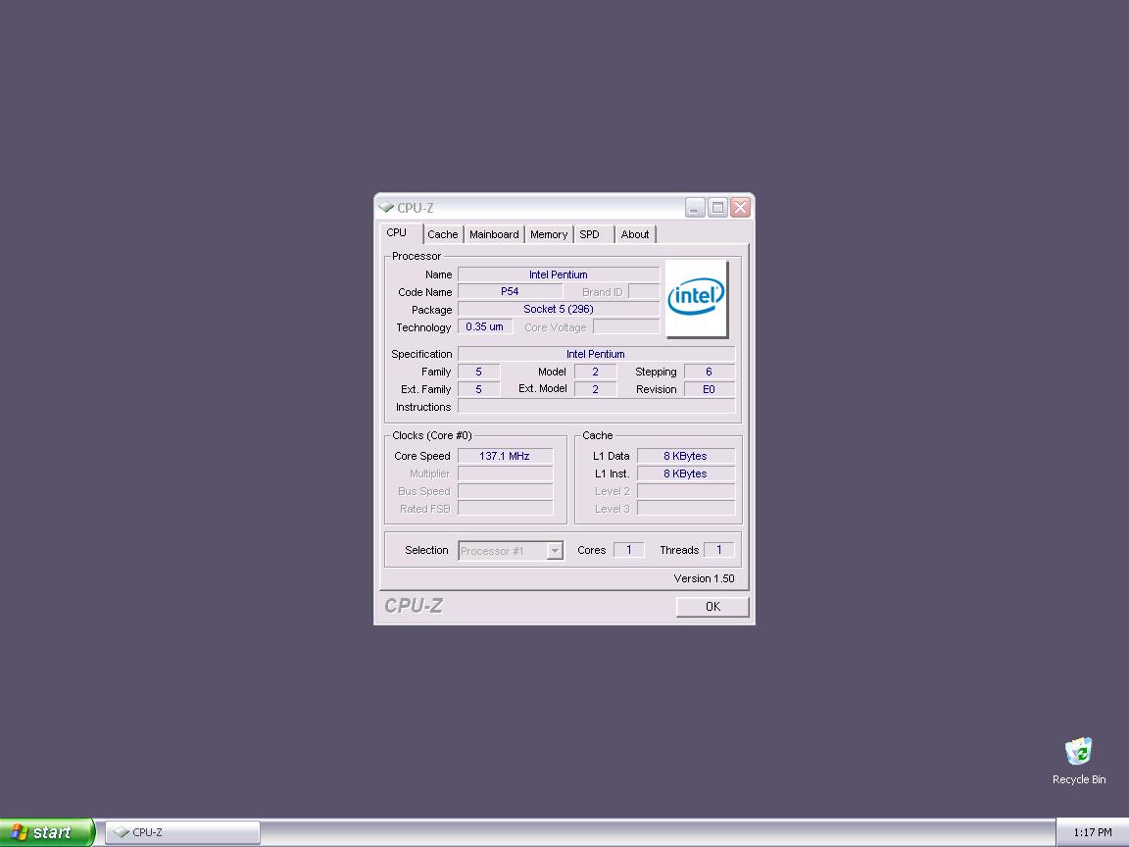Click the Code Name value P54
1129x847 pixels.
tap(510, 292)
